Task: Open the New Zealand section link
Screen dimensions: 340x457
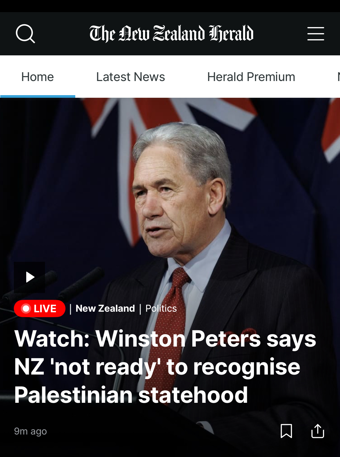Action: coord(105,309)
